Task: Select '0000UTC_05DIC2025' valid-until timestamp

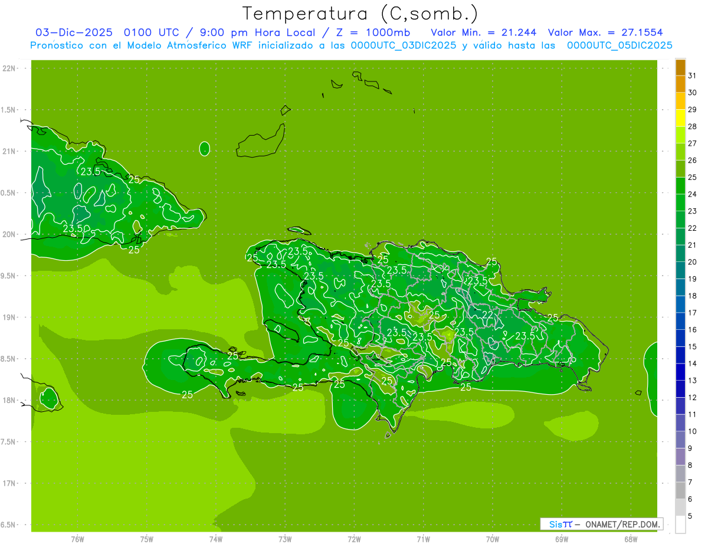Action: tap(619, 45)
